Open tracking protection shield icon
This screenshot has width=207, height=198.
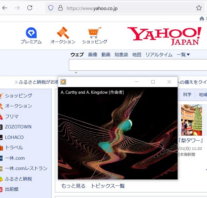(x=51, y=8)
